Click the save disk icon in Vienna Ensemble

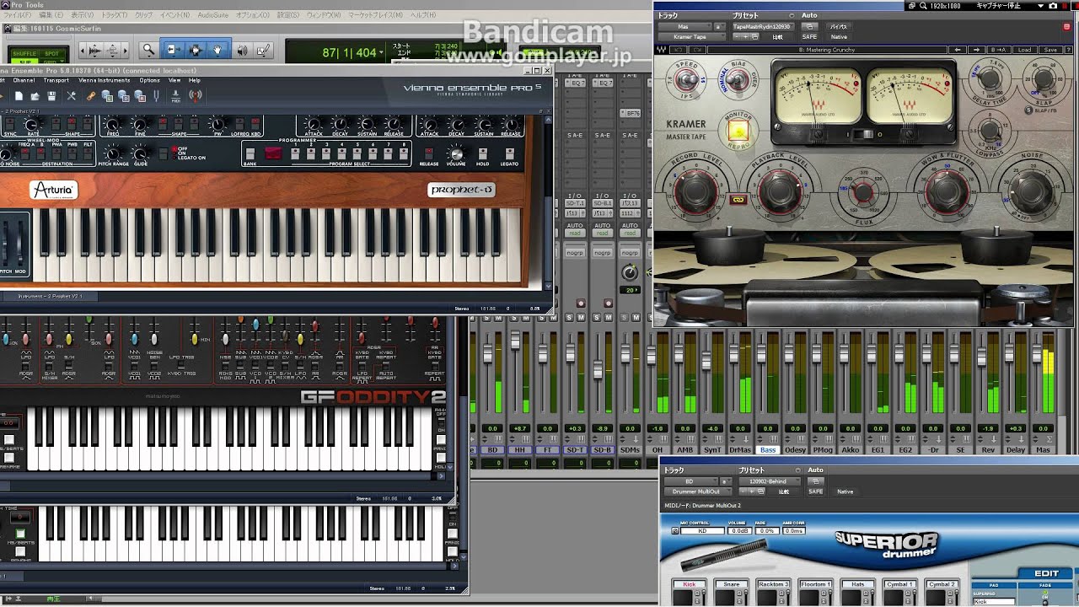[51, 96]
